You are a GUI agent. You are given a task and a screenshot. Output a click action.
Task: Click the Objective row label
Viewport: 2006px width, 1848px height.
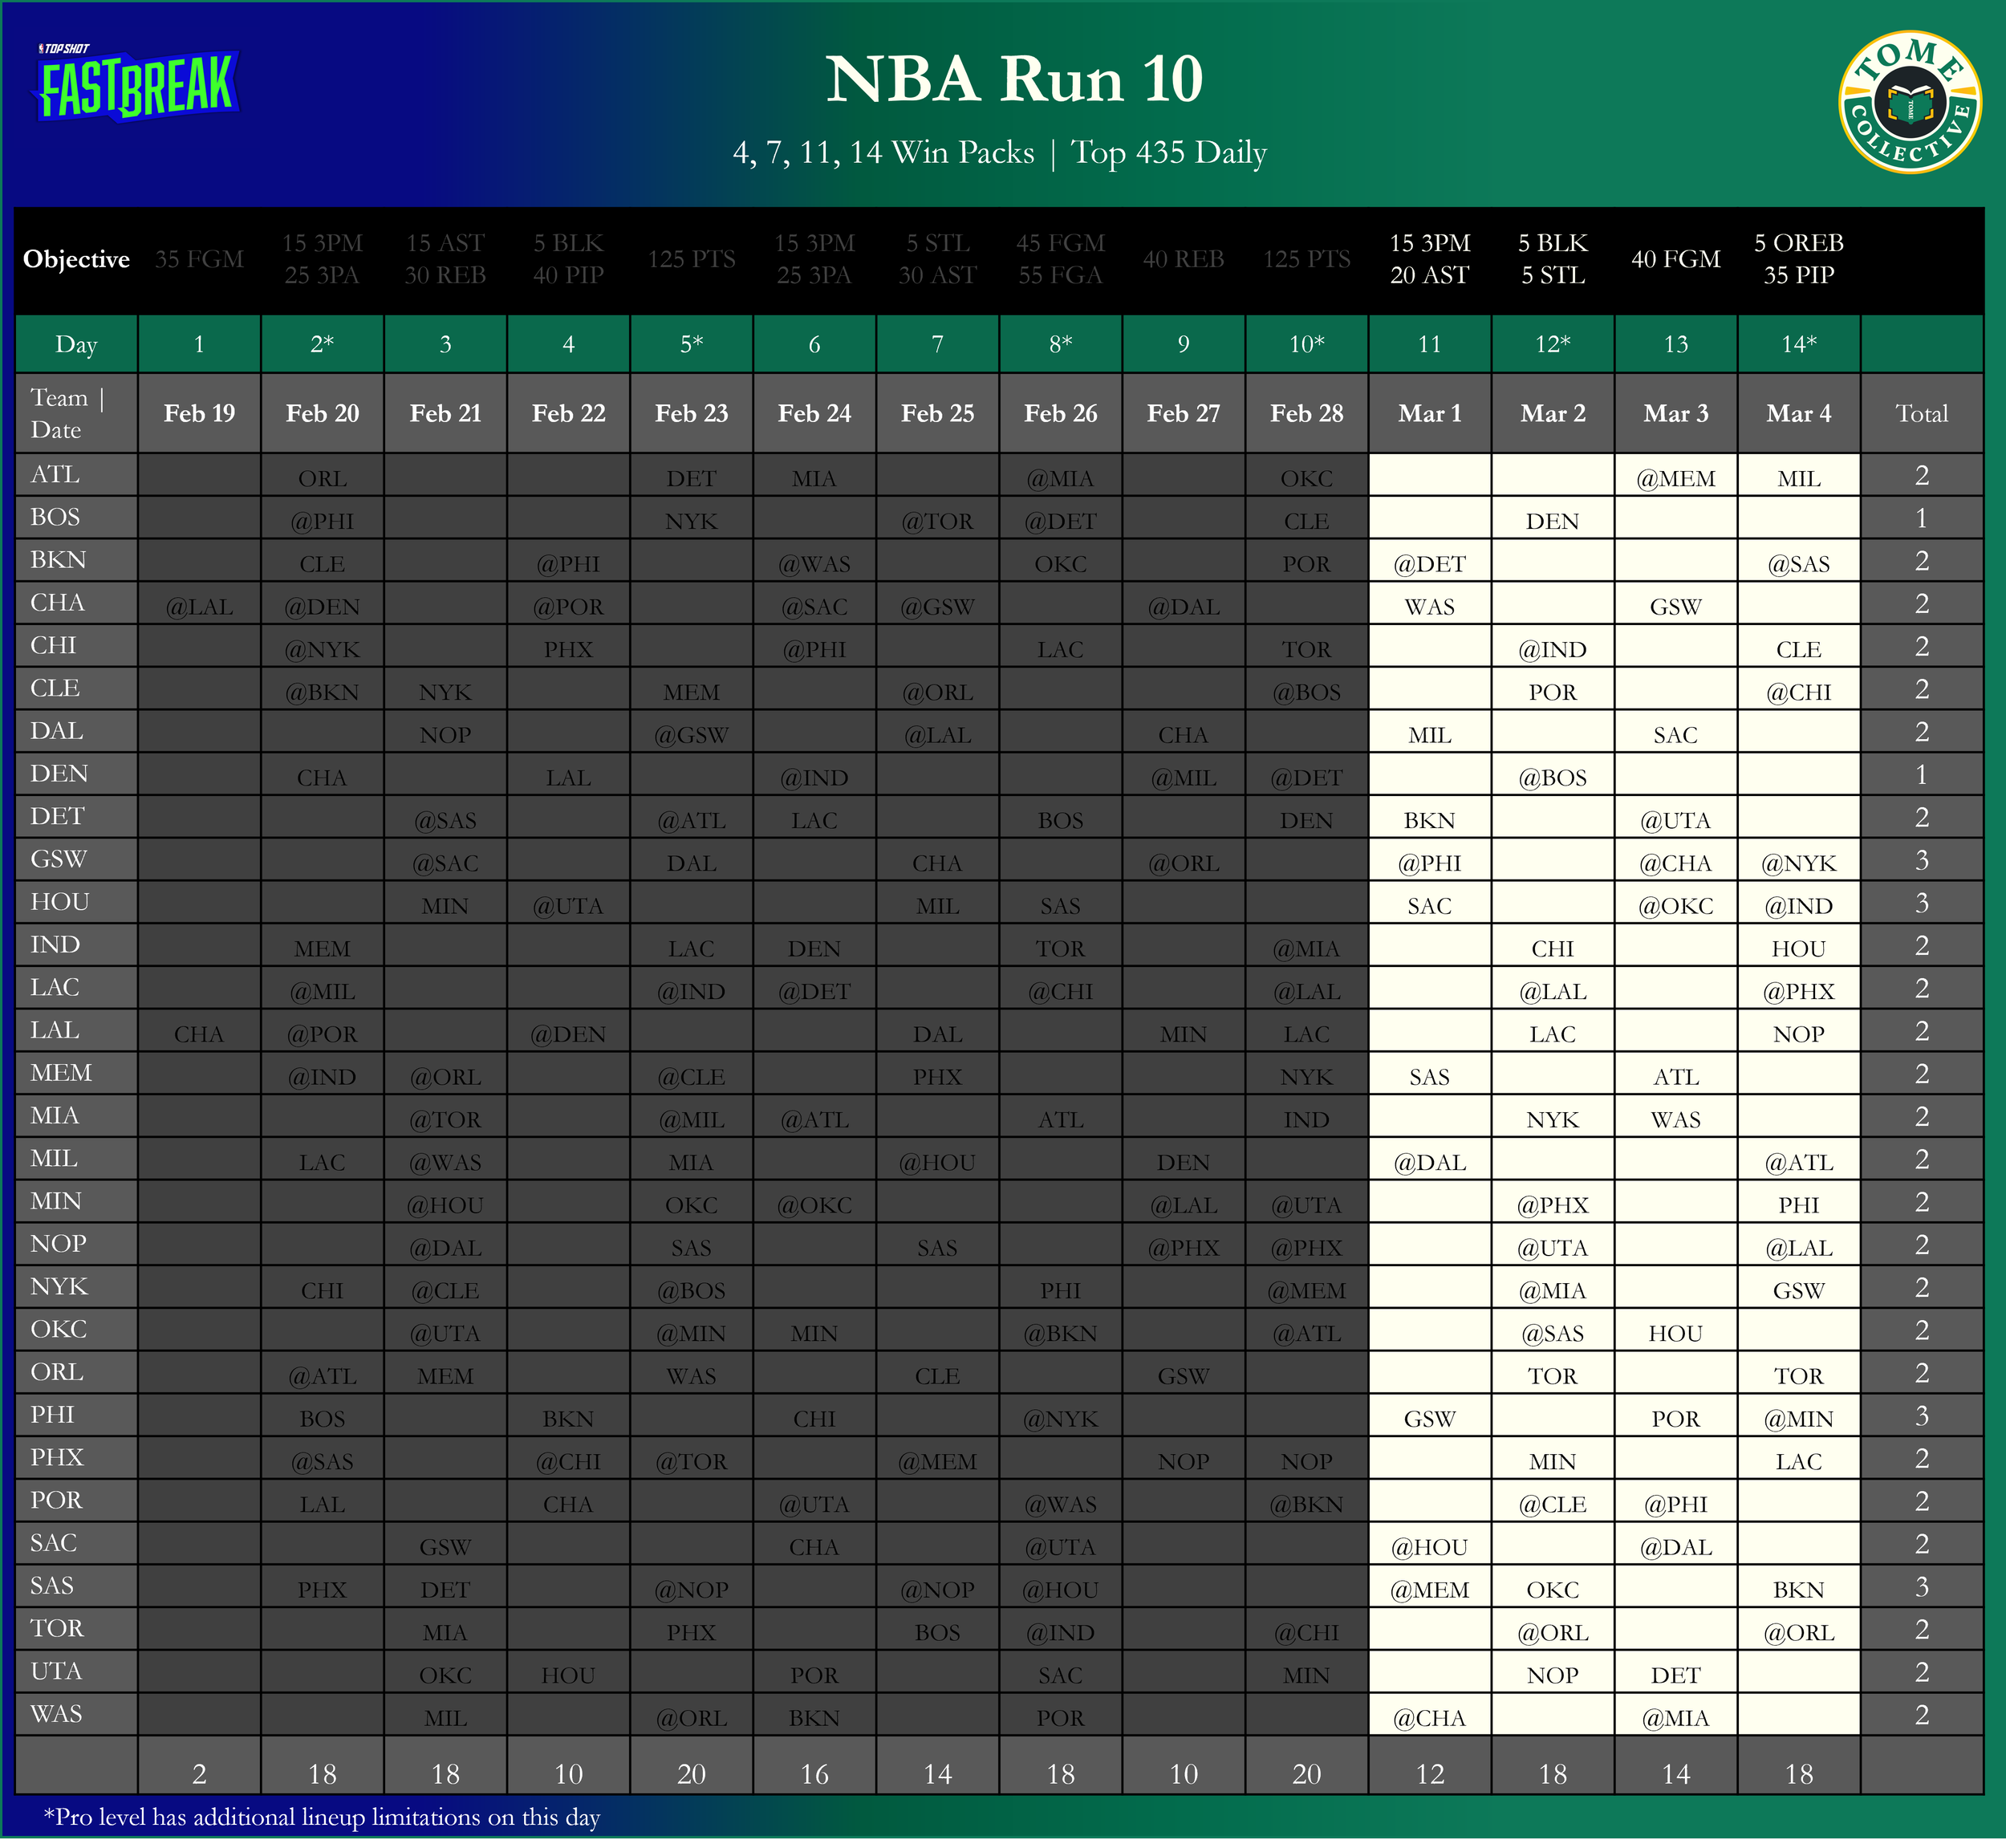point(76,259)
